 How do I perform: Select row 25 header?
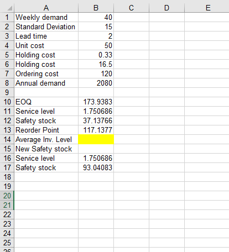click(7, 243)
